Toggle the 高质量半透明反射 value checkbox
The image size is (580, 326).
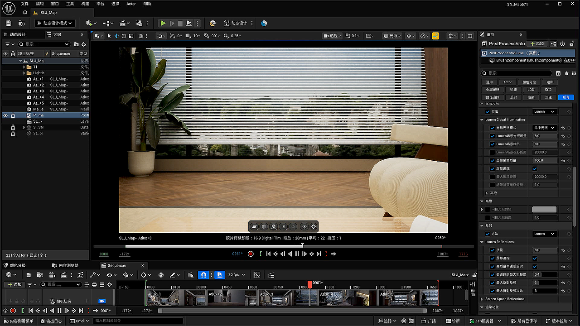pos(535,266)
